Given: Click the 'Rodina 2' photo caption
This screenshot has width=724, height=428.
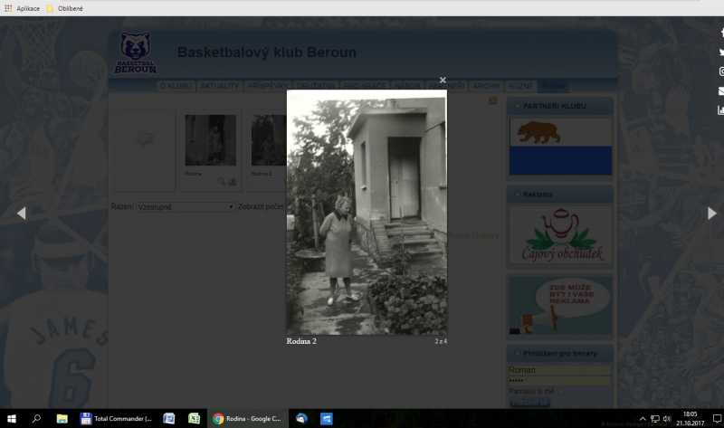Looking at the screenshot, I should tap(301, 341).
